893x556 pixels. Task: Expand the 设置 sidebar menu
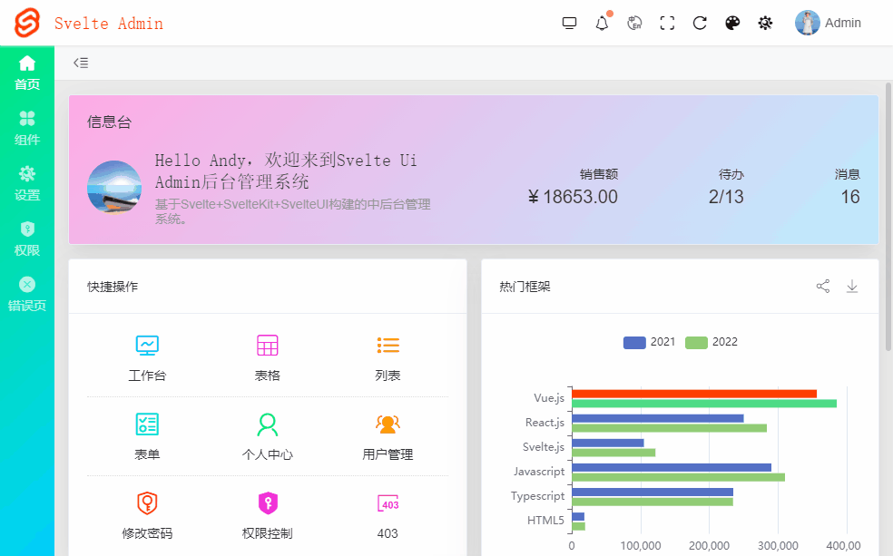[26, 183]
